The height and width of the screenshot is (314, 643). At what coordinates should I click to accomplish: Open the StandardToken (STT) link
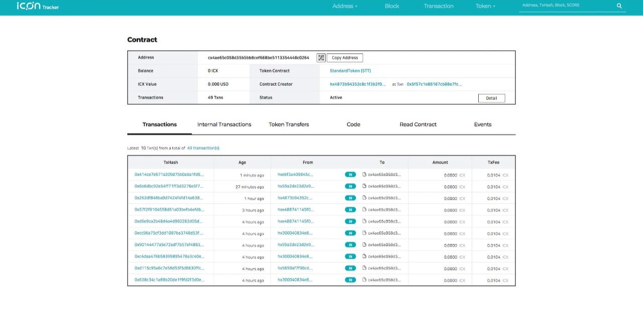pos(350,71)
